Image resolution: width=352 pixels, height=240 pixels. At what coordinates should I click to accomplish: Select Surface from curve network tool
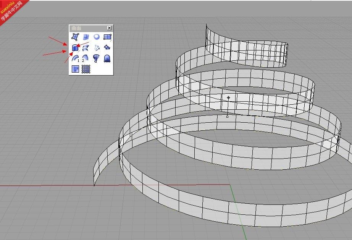coord(97,48)
